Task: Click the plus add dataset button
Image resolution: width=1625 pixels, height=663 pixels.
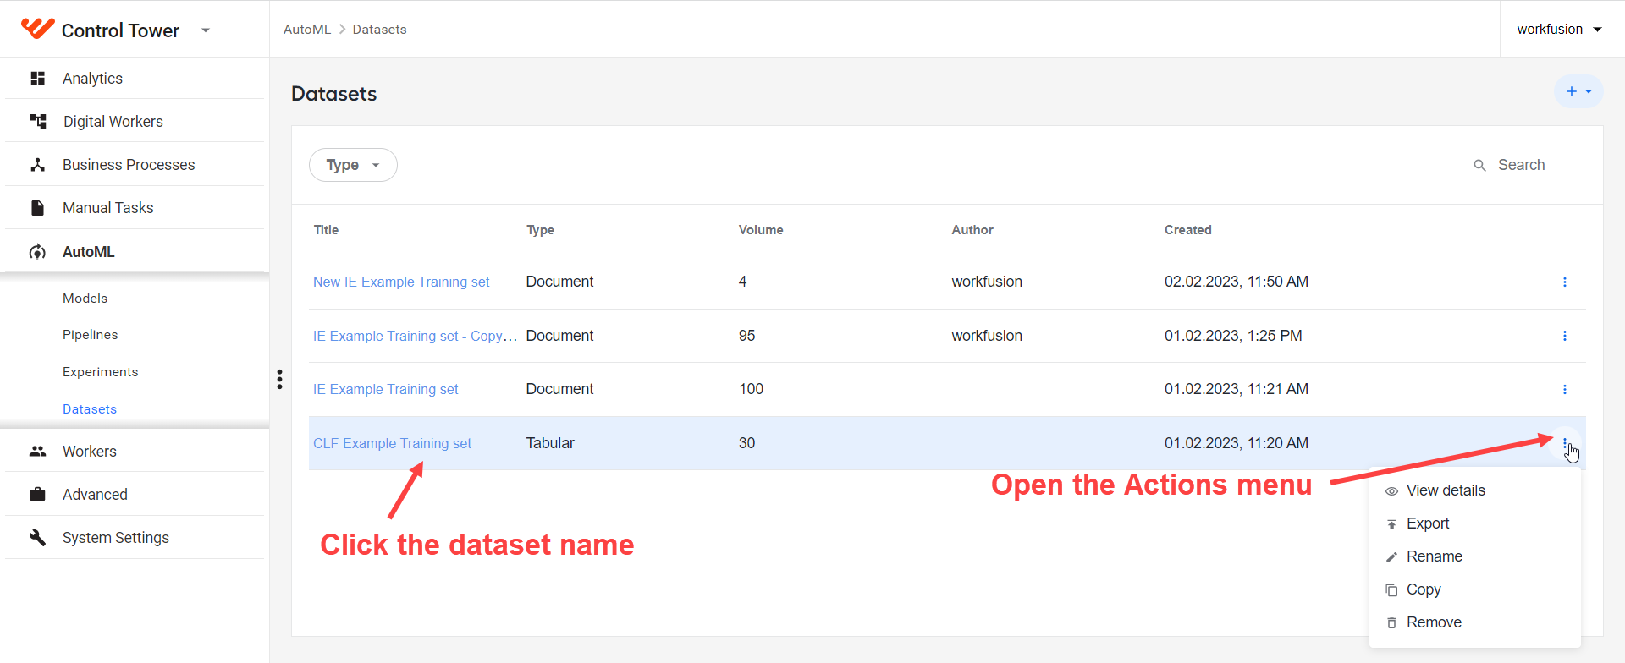Action: tap(1578, 91)
